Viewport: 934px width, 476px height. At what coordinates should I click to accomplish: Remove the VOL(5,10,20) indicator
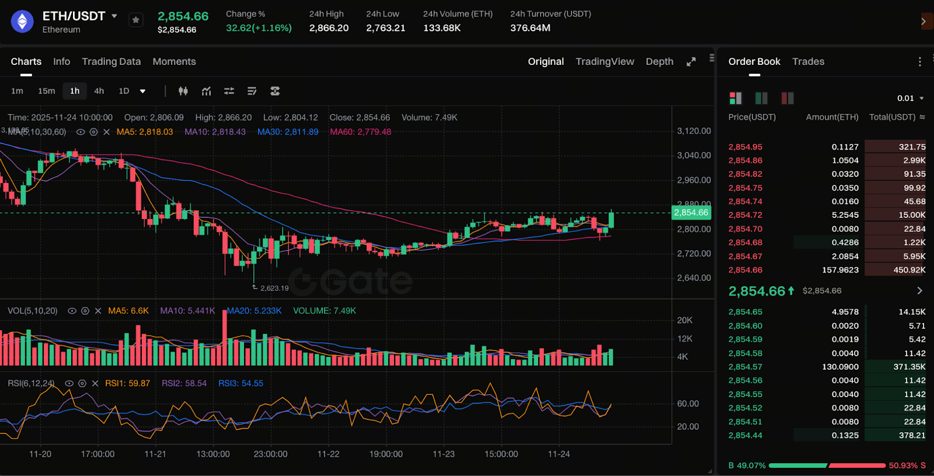pos(97,311)
